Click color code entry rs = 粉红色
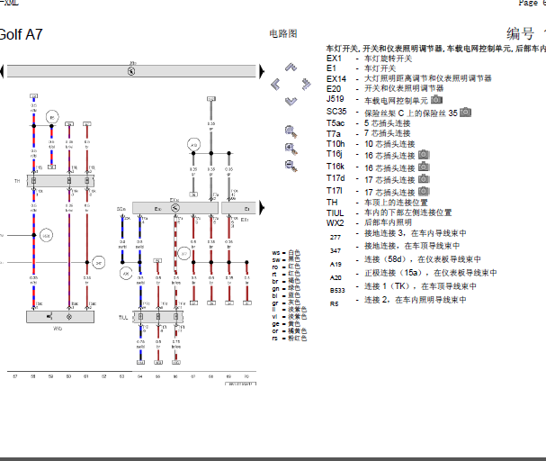This screenshot has height=461, width=546. [290, 339]
